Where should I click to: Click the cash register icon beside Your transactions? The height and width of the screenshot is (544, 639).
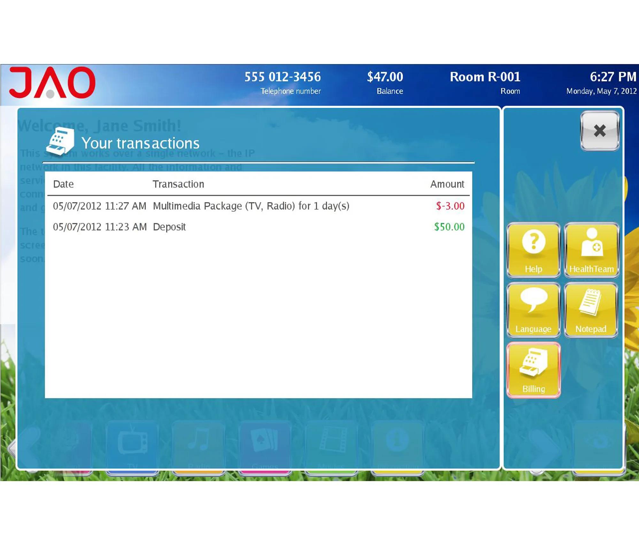pos(60,141)
